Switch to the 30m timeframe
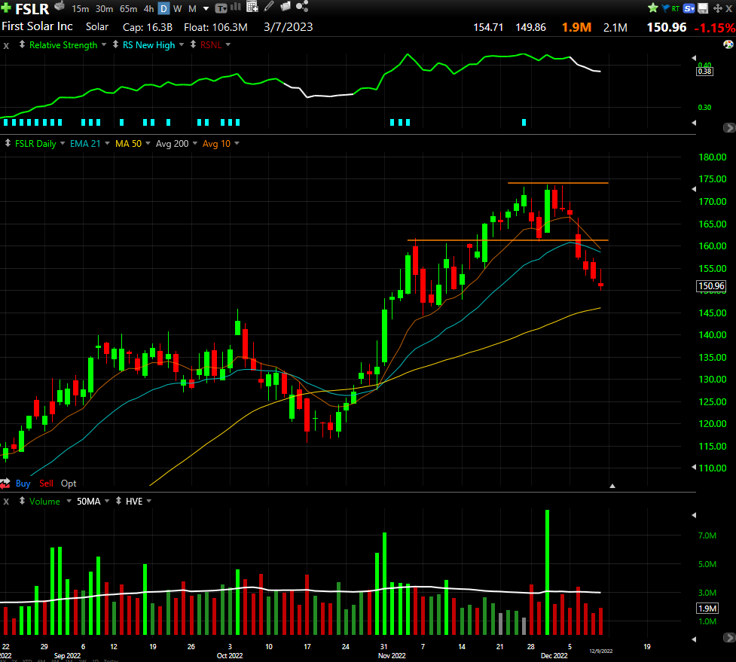The image size is (736, 662). (104, 8)
